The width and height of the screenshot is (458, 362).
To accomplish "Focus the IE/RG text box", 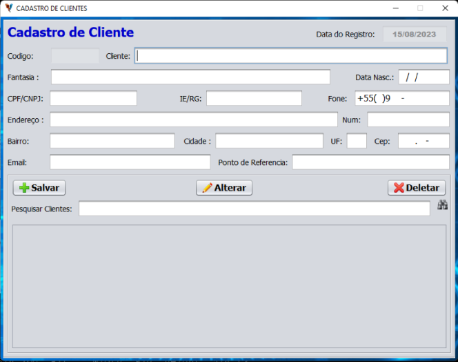I will (x=254, y=99).
